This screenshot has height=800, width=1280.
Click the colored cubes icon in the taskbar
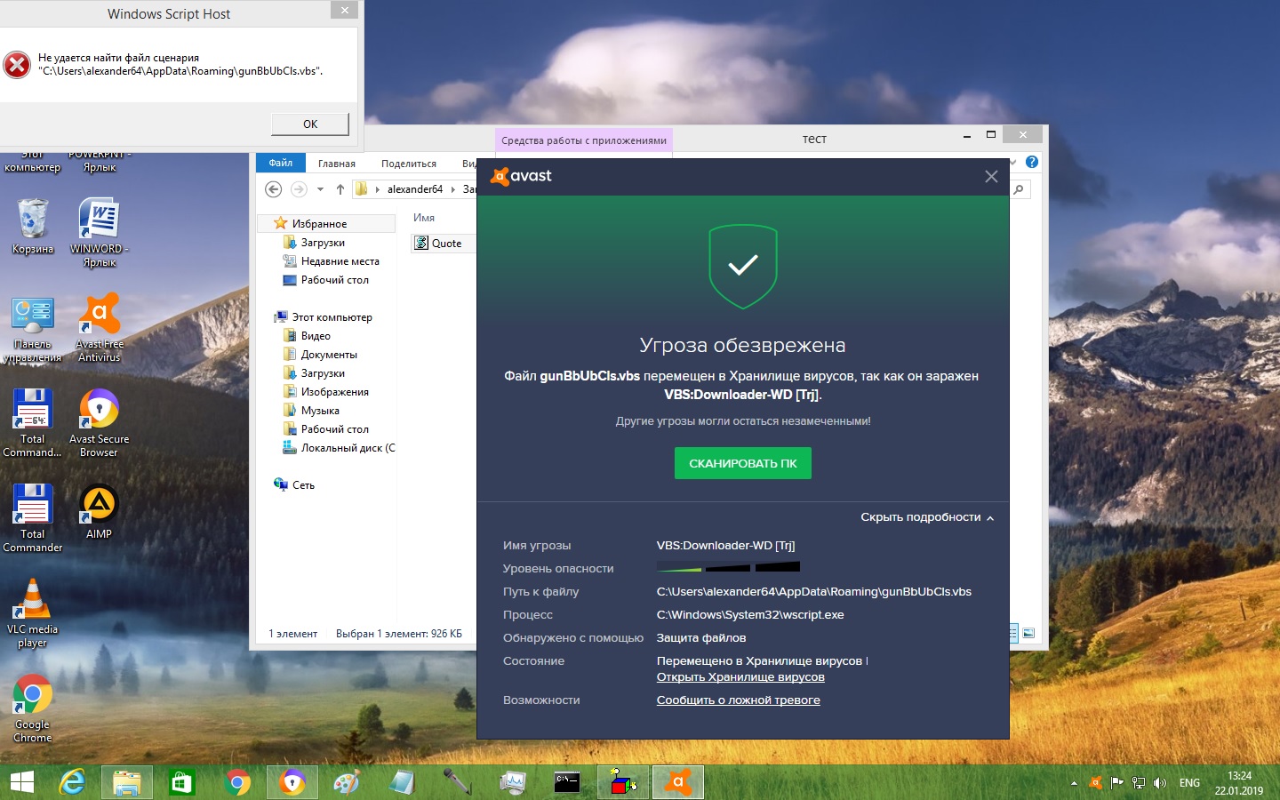tap(623, 782)
